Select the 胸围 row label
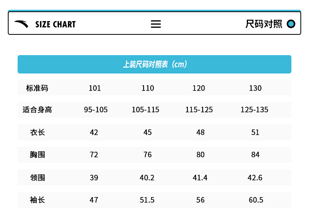This screenshot has height=217, width=309. tap(37, 155)
